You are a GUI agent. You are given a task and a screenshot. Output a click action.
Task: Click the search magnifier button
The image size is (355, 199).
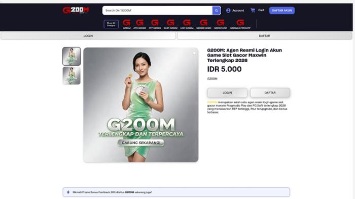[217, 11]
